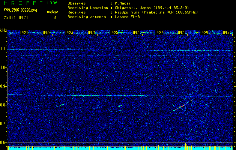Select the file name KN9_2506100920.png
Image resolution: width=236 pixels, height=150 pixels.
[x=20, y=10]
